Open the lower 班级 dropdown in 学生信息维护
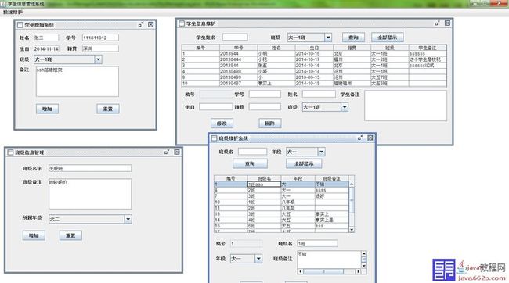Screen dimensions: 509x283 (x=345, y=107)
